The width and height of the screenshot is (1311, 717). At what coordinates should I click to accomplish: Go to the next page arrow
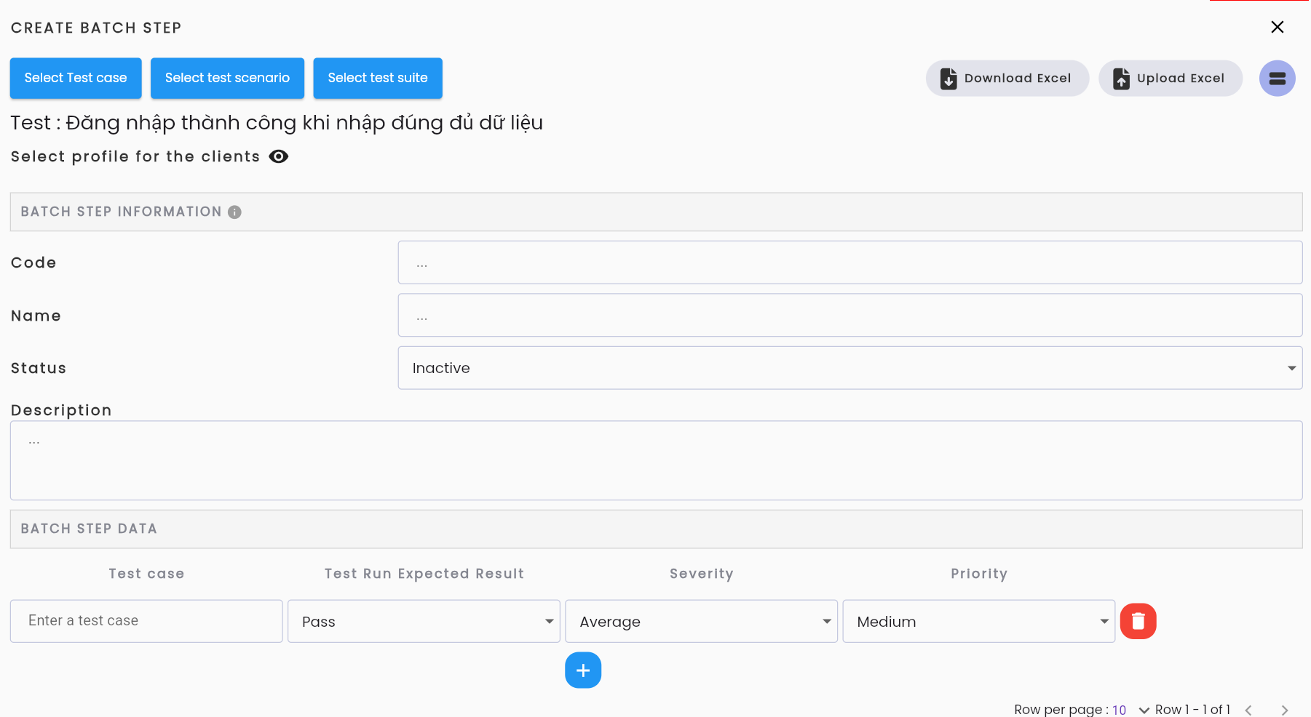(x=1285, y=710)
